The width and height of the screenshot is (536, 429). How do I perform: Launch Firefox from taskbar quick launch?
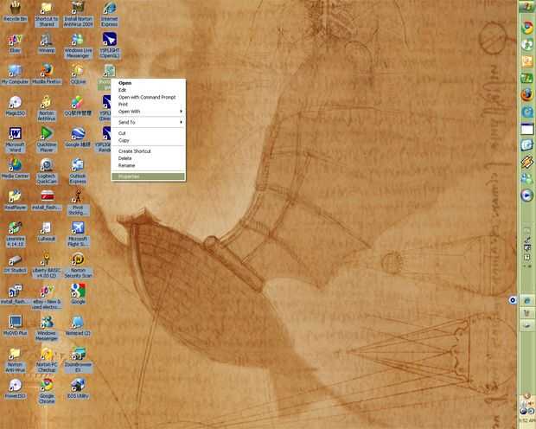(x=526, y=94)
